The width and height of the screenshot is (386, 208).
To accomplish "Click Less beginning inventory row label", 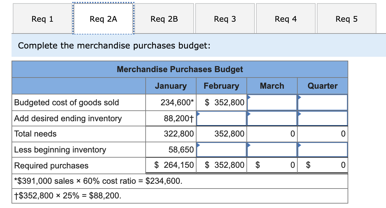I will tap(60, 150).
